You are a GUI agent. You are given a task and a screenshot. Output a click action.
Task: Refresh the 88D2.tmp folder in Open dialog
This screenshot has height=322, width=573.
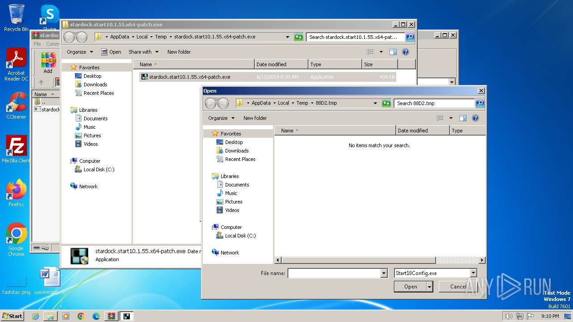click(386, 103)
